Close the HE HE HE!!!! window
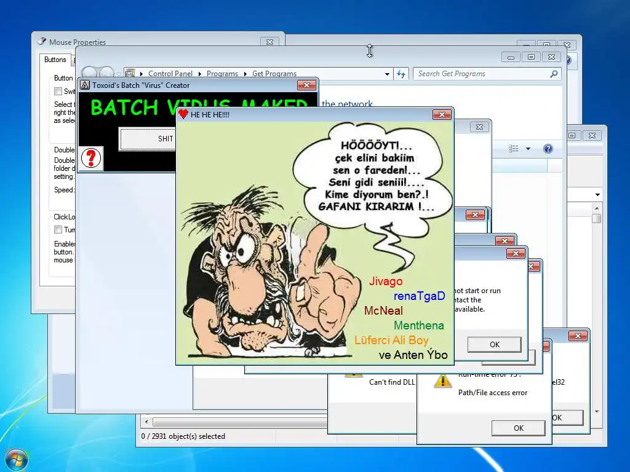The image size is (630, 472). pyautogui.click(x=442, y=115)
